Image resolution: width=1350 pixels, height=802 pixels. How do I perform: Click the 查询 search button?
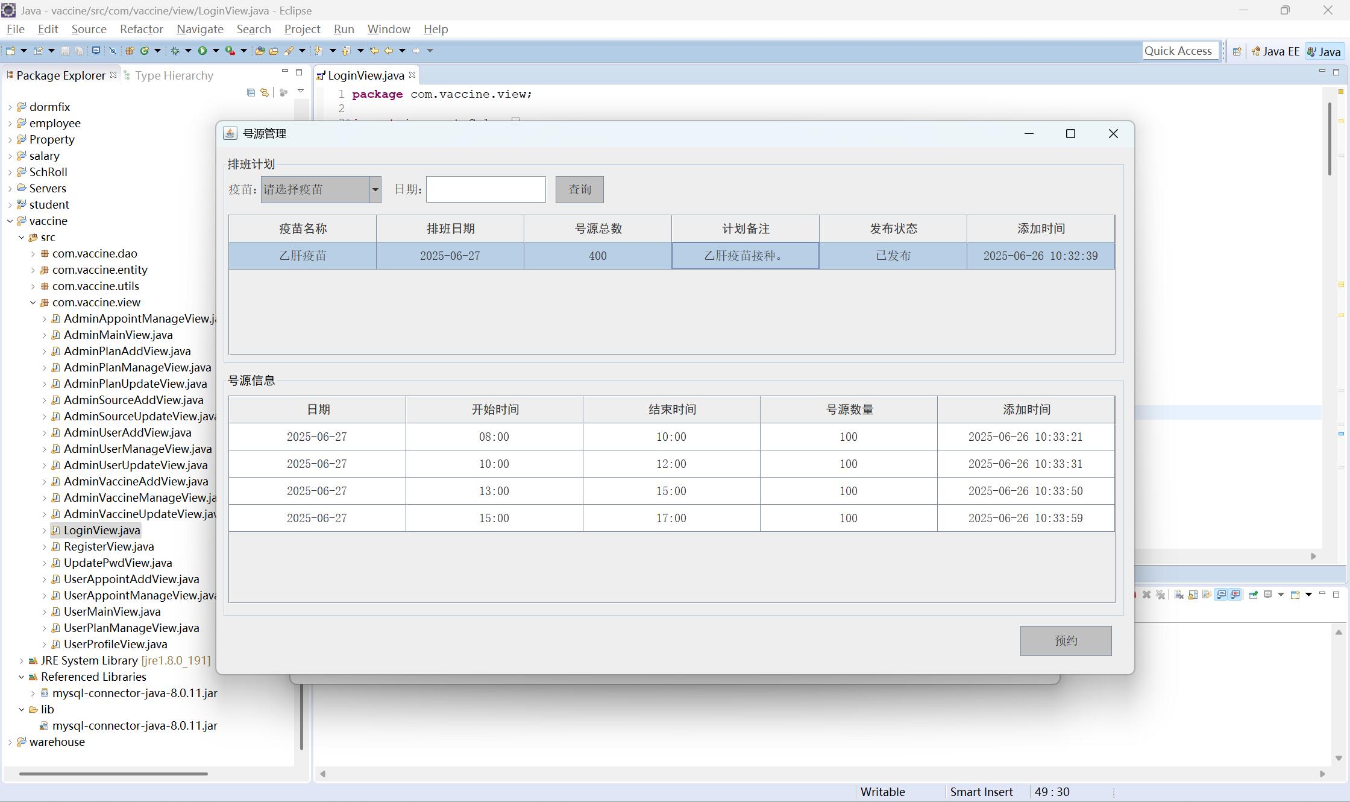pos(579,189)
